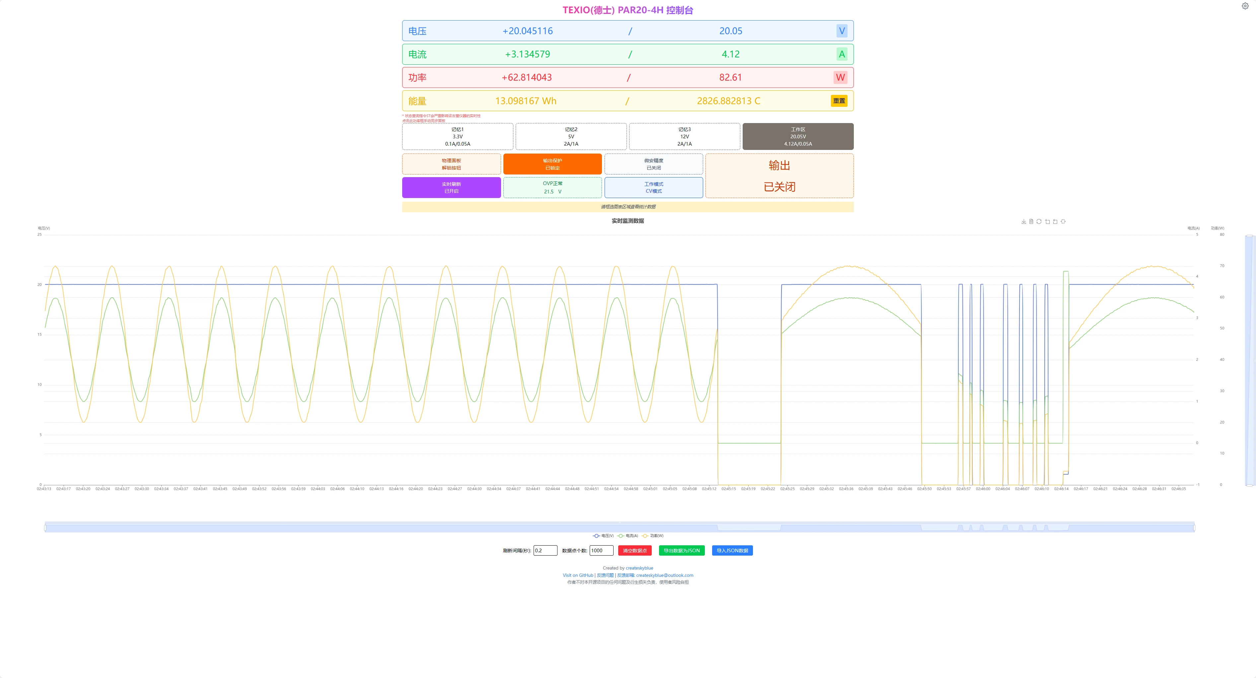Save chart as image with download icon
The image size is (1256, 678).
point(1023,222)
